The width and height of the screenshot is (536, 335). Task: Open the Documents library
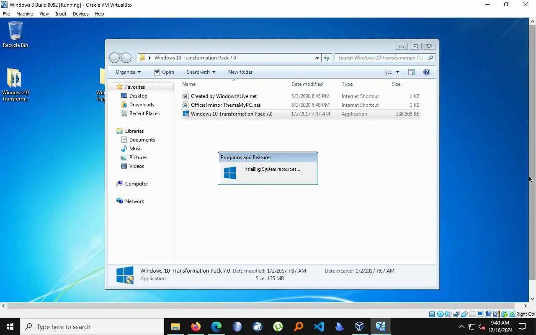tap(142, 140)
